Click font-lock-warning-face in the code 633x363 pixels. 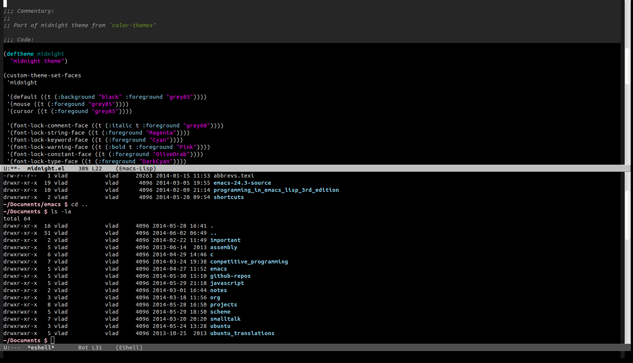51,147
